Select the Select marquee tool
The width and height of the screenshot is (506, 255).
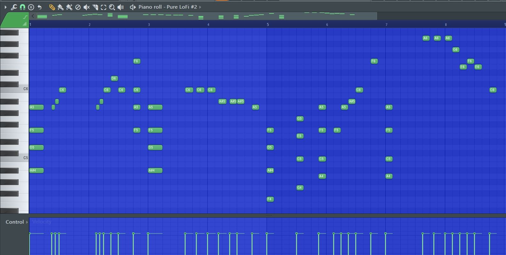(103, 7)
